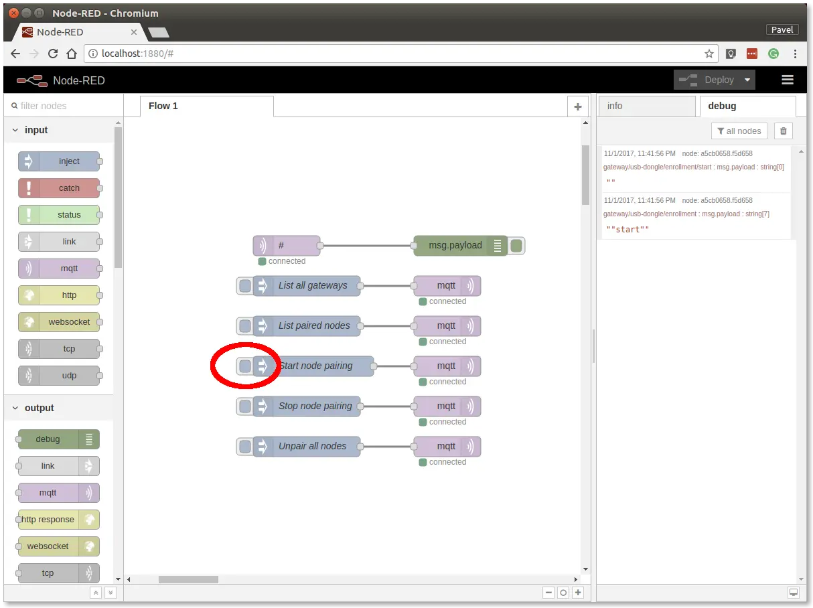813x608 pixels.
Task: Select the http input node
Action: click(59, 295)
